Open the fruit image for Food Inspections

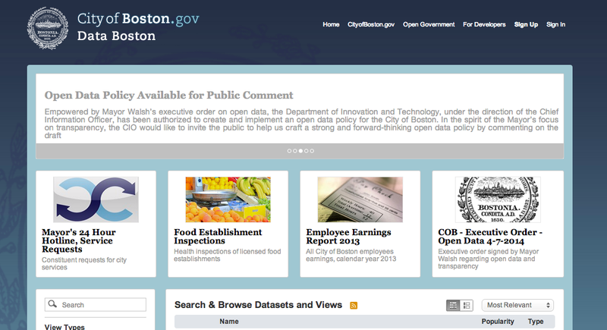coord(228,200)
